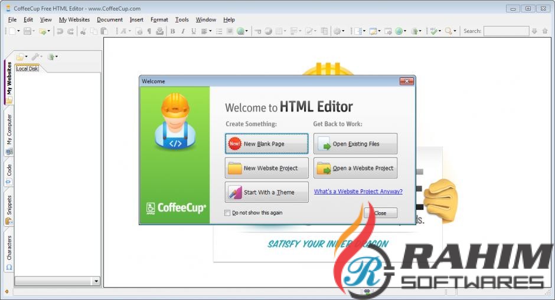Open the New document dropdown arrow

tap(18, 31)
